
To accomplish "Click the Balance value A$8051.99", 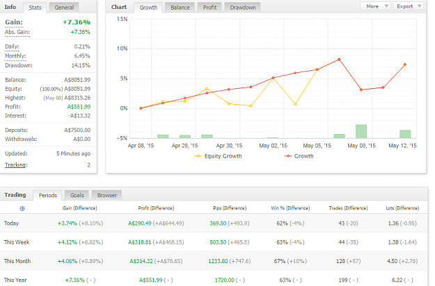I will 77,80.
